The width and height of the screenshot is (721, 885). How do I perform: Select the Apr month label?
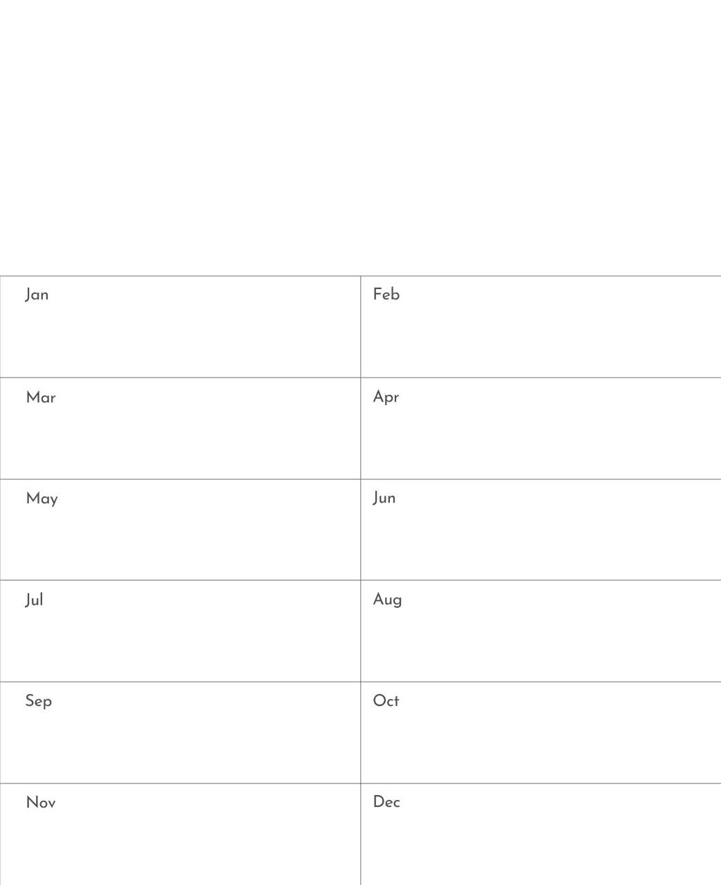coord(386,397)
